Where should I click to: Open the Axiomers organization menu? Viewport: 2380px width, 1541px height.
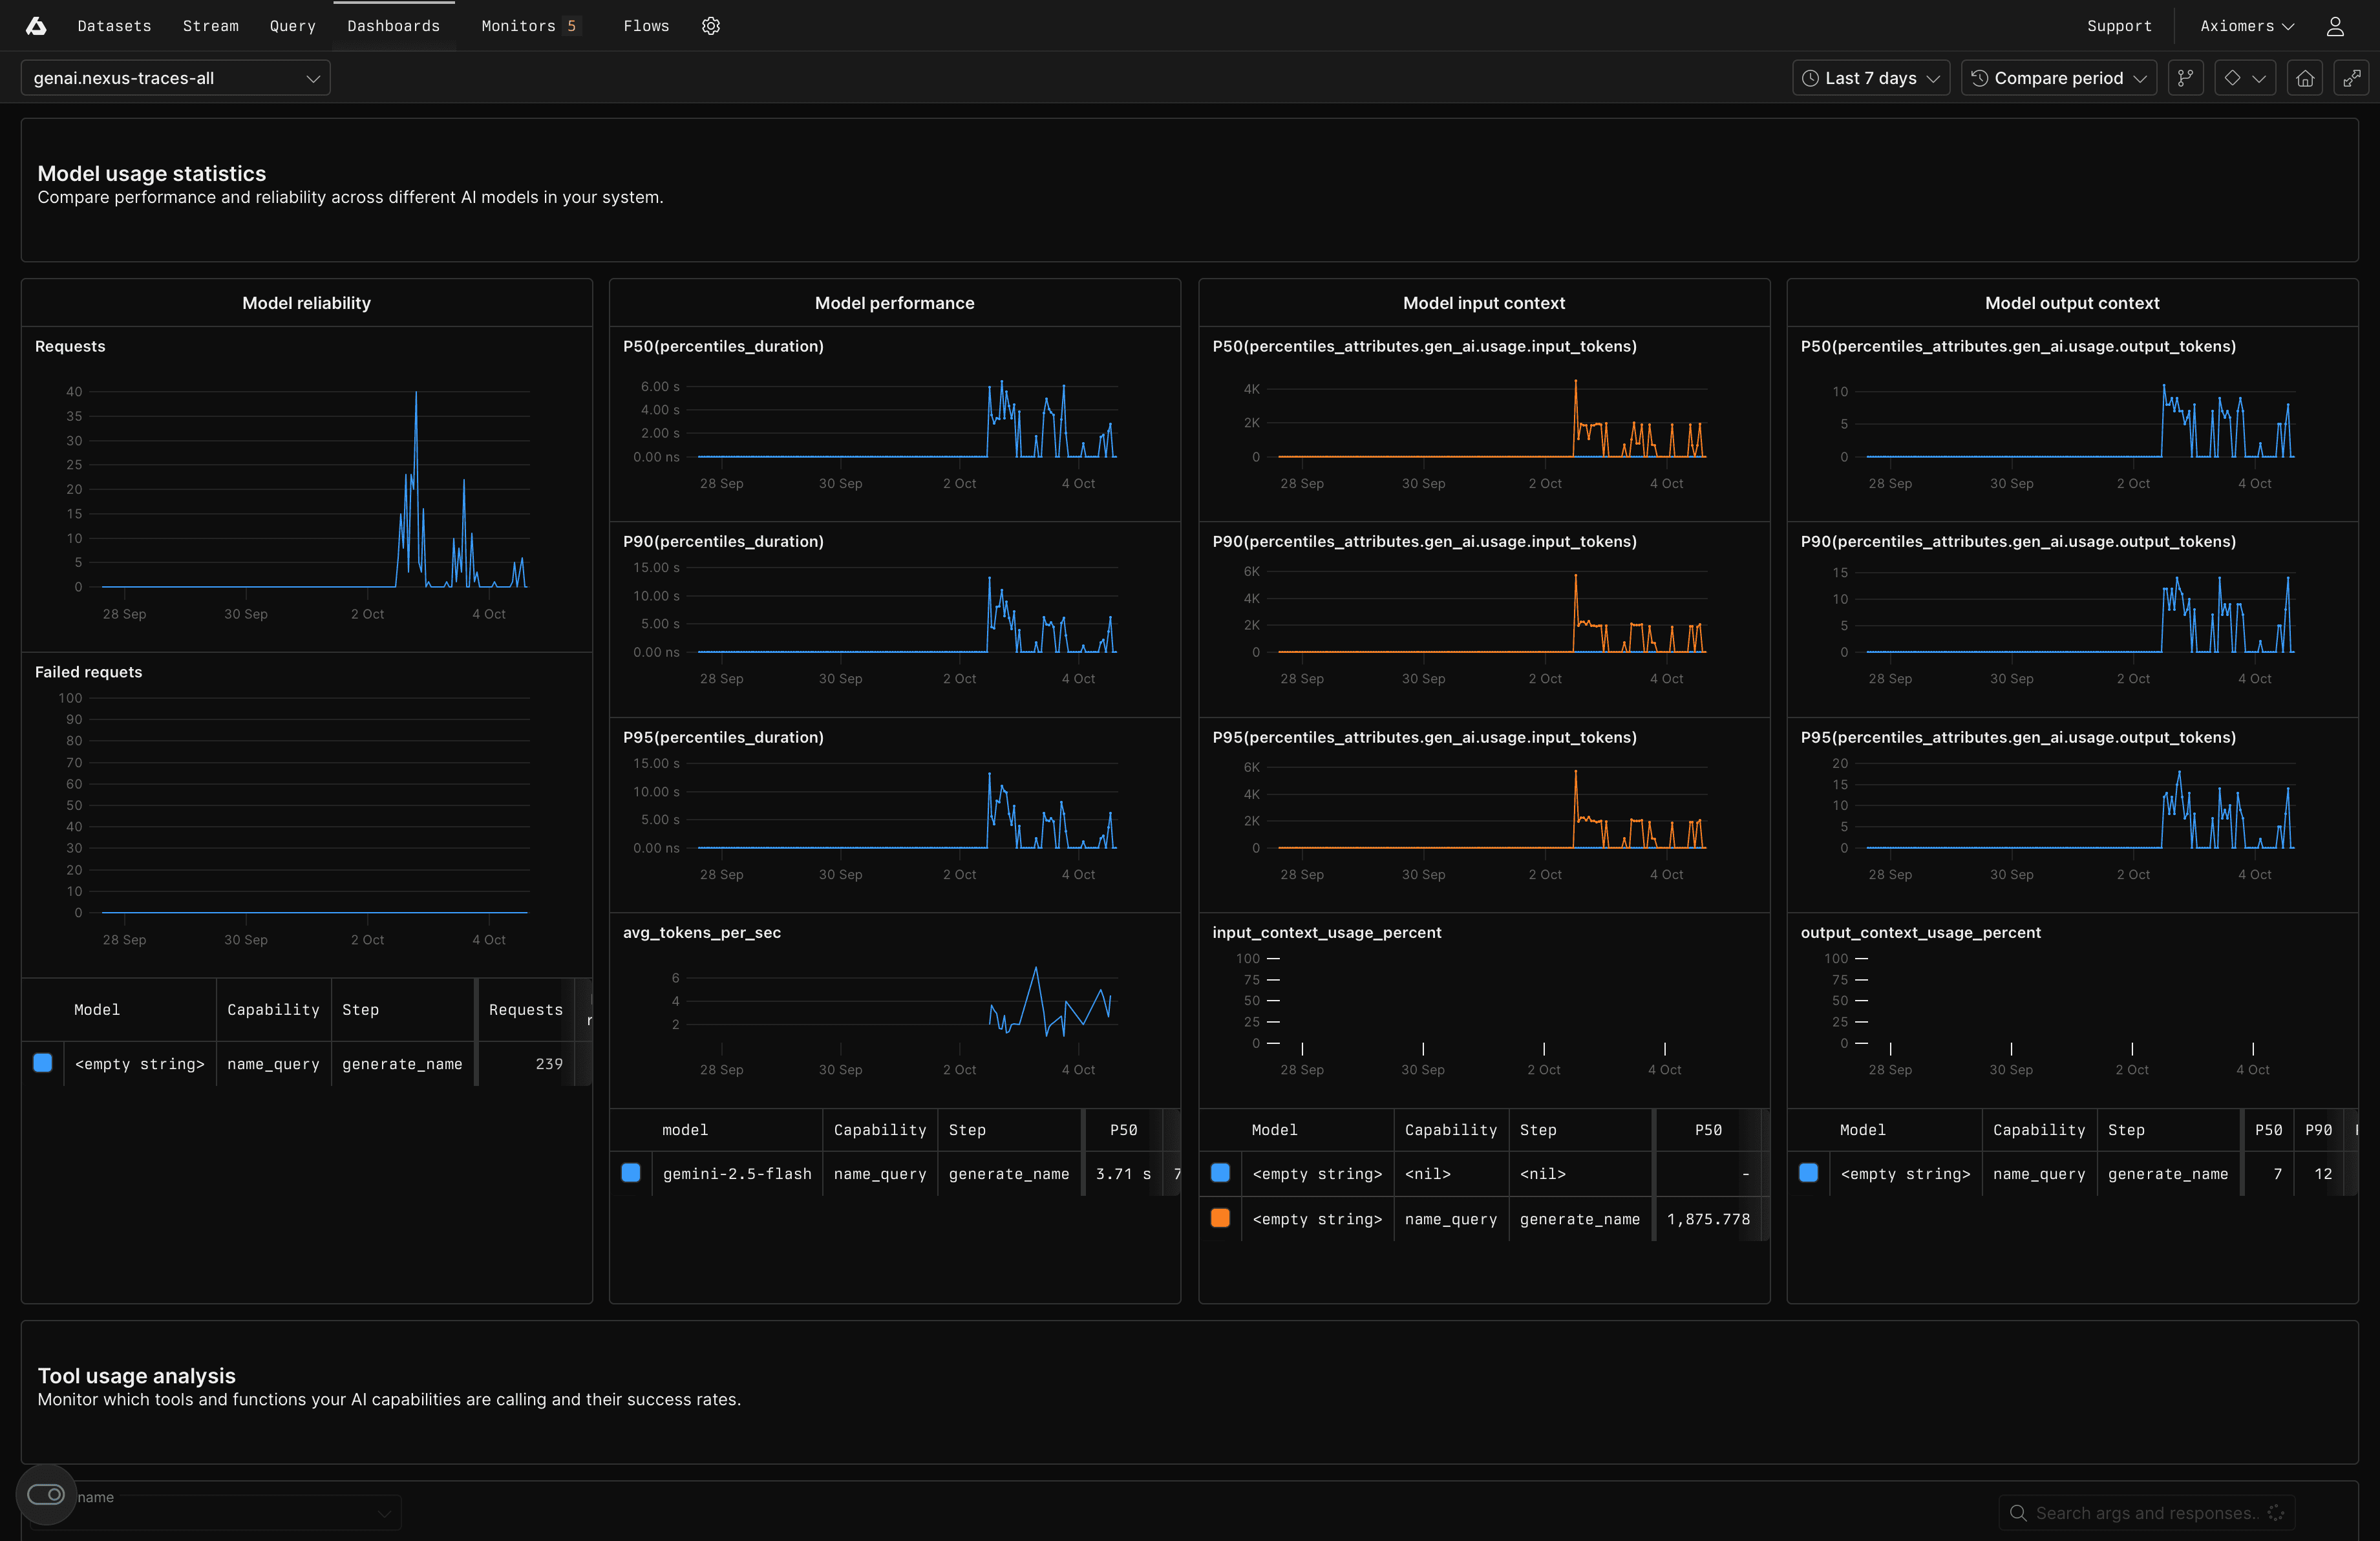2246,26
